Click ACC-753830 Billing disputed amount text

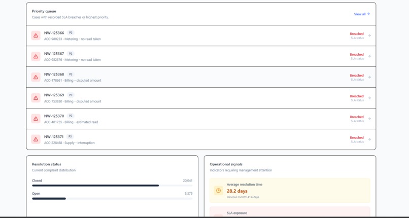[73, 101]
